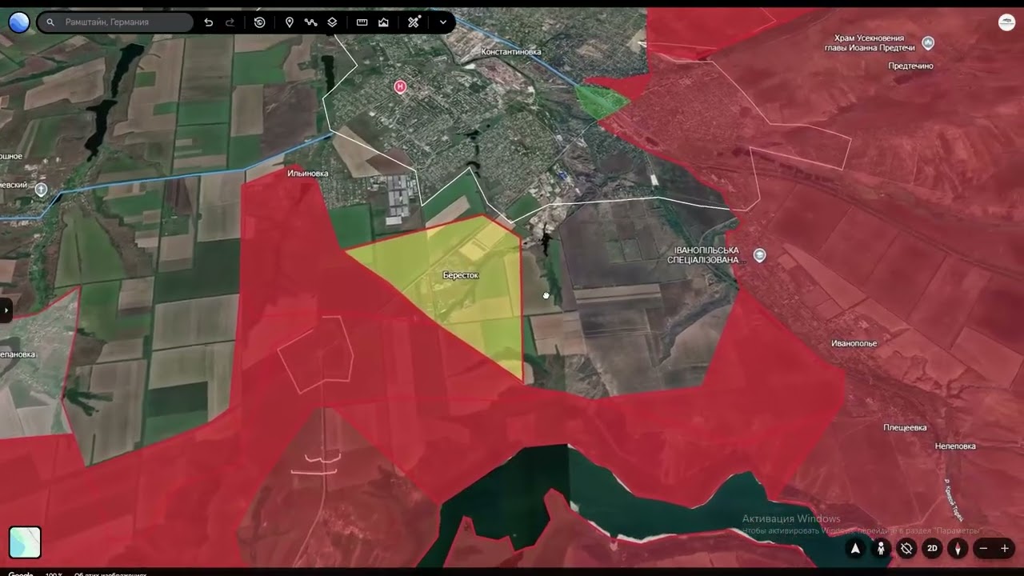Viewport: 1024px width, 576px height.
Task: Toggle the globe auto-rotate button
Action: tap(906, 549)
